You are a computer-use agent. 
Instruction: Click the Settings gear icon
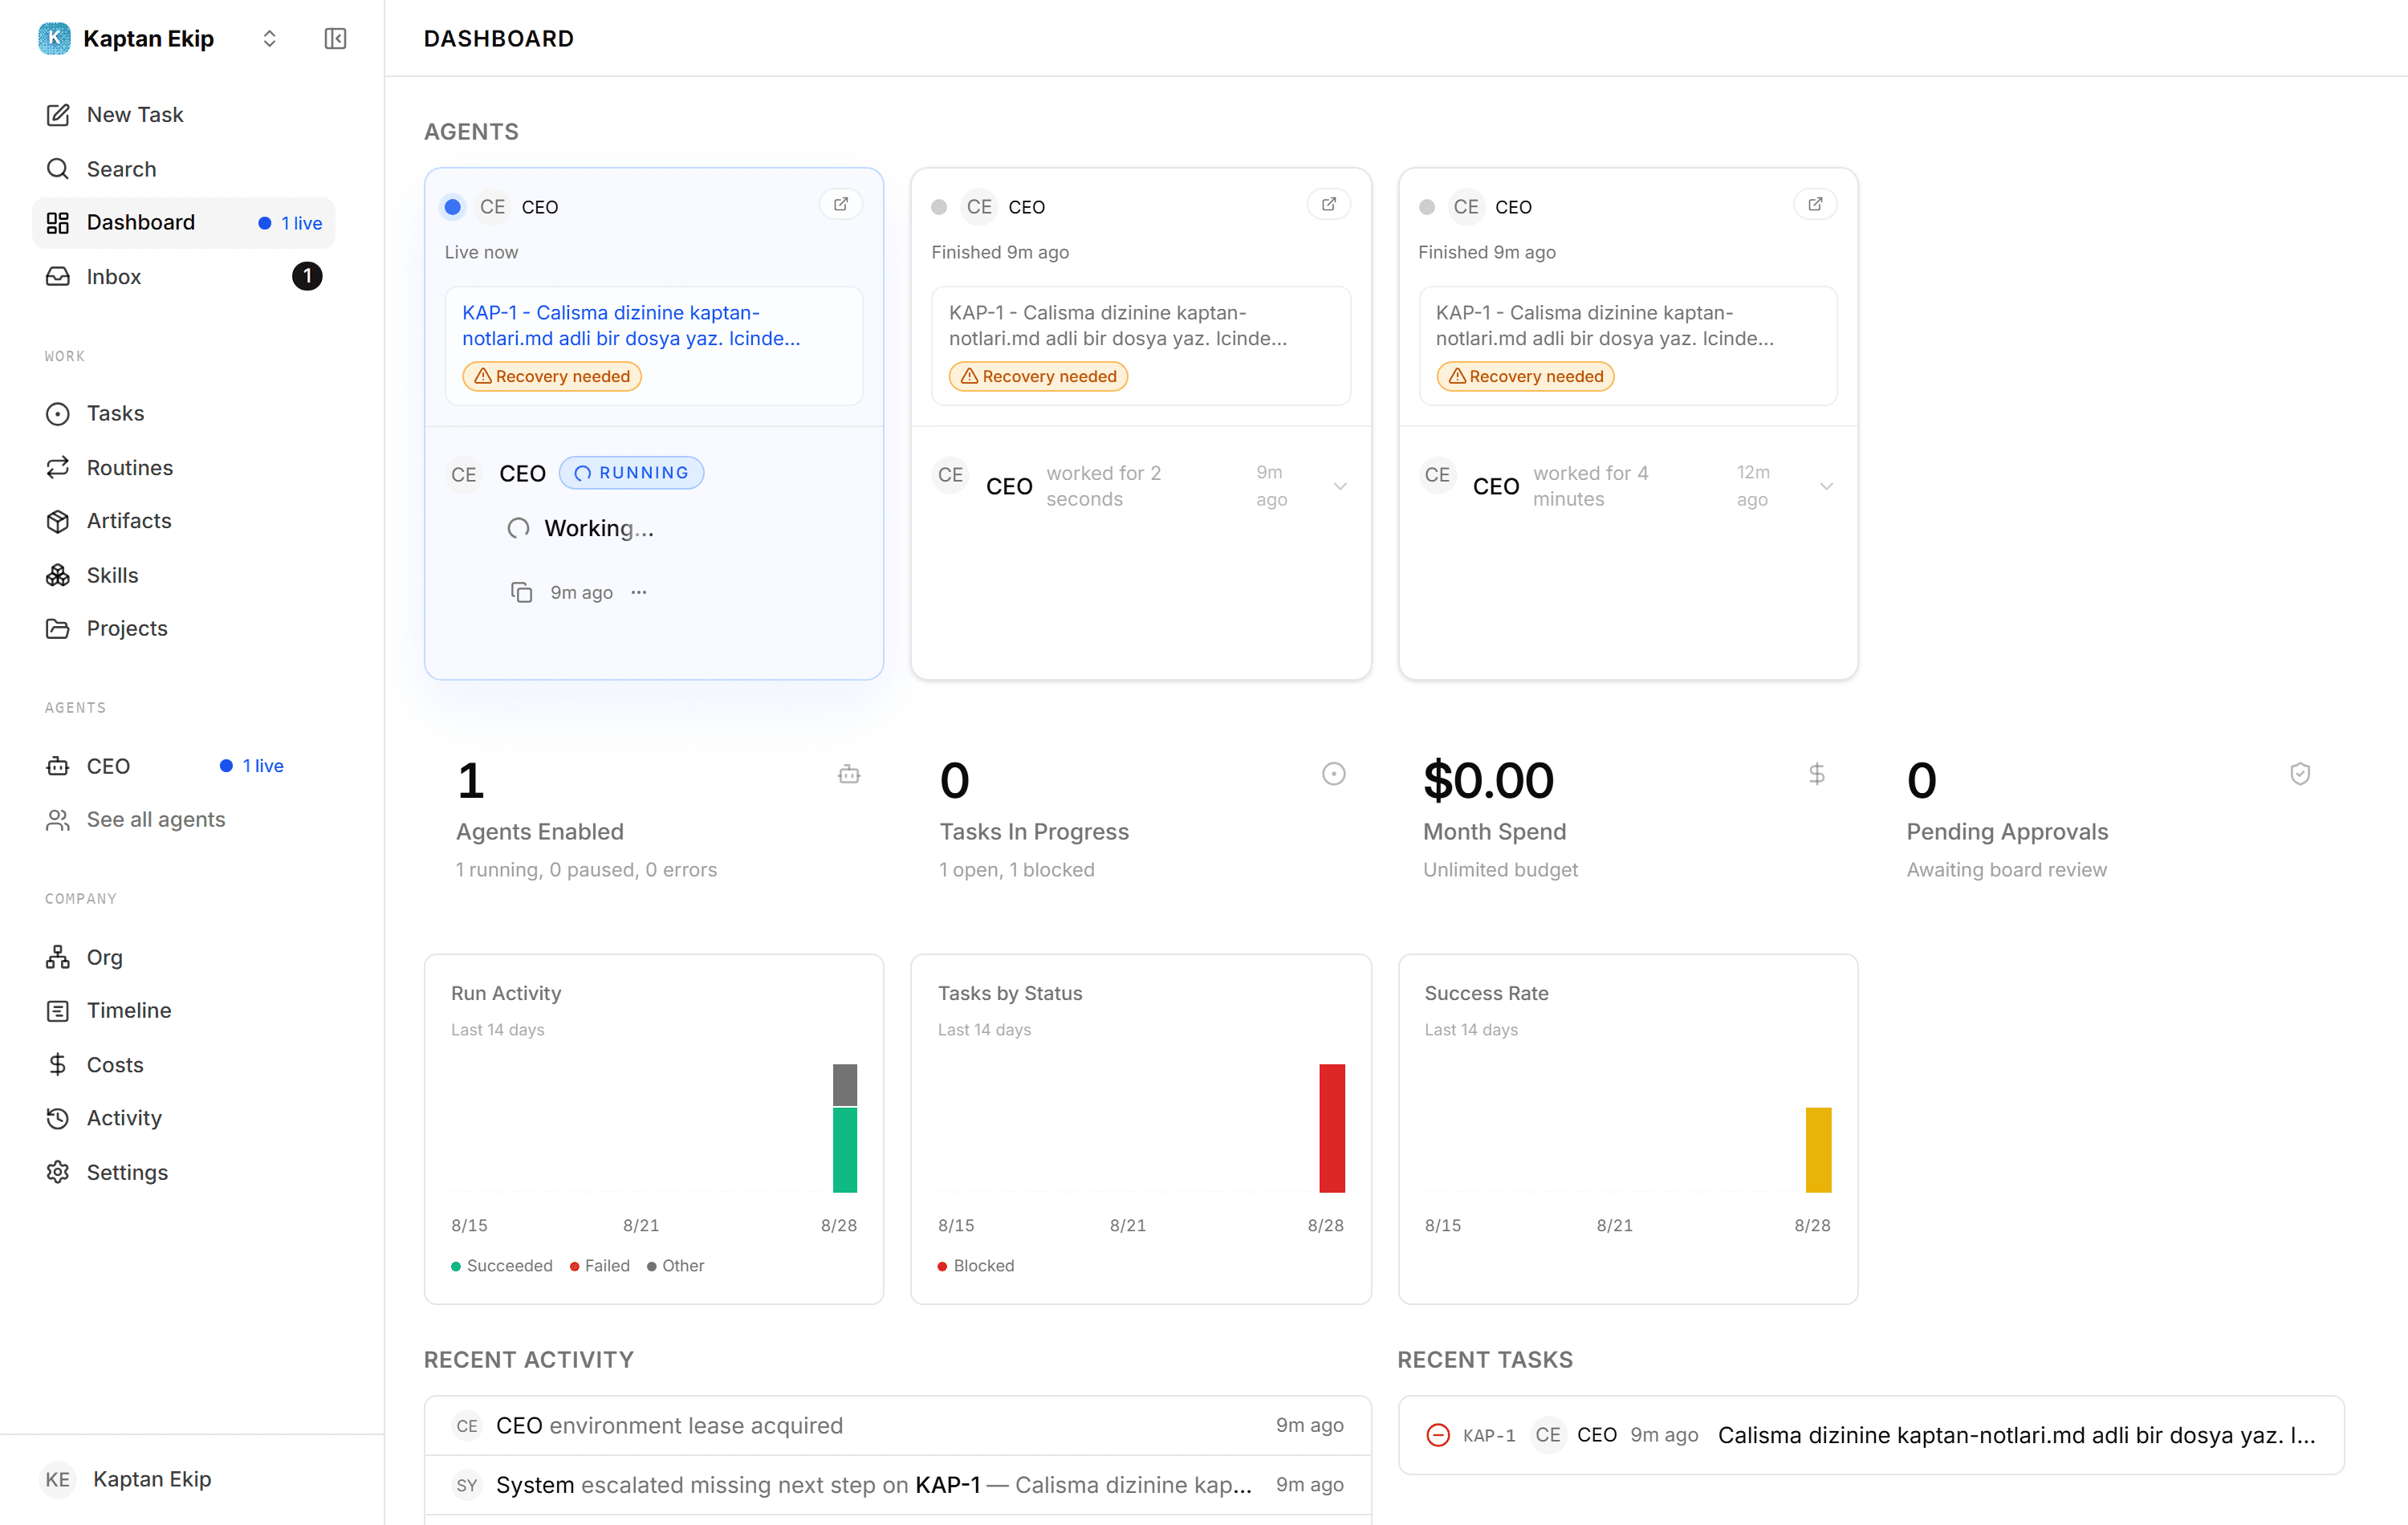[x=58, y=1172]
